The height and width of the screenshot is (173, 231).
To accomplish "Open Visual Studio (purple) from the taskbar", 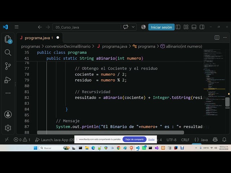I will tap(157, 148).
